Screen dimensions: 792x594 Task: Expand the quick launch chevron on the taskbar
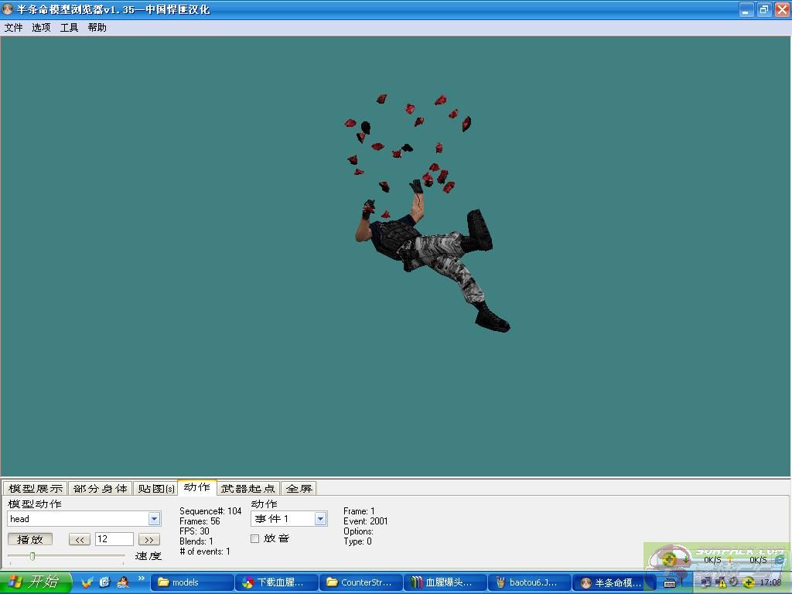[142, 579]
